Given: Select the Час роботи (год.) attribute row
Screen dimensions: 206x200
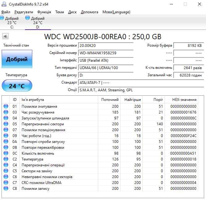Looking at the screenshot, I should pyautogui.click(x=100, y=135).
